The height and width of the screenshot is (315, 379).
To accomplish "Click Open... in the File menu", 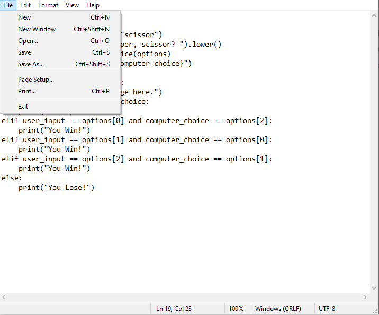I will tap(60, 41).
